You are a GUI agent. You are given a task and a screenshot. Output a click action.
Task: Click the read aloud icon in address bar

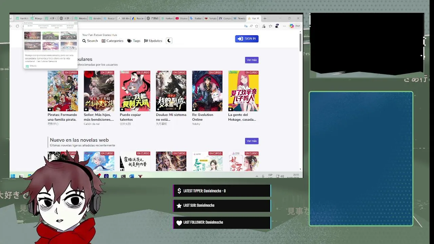pyautogui.click(x=251, y=26)
